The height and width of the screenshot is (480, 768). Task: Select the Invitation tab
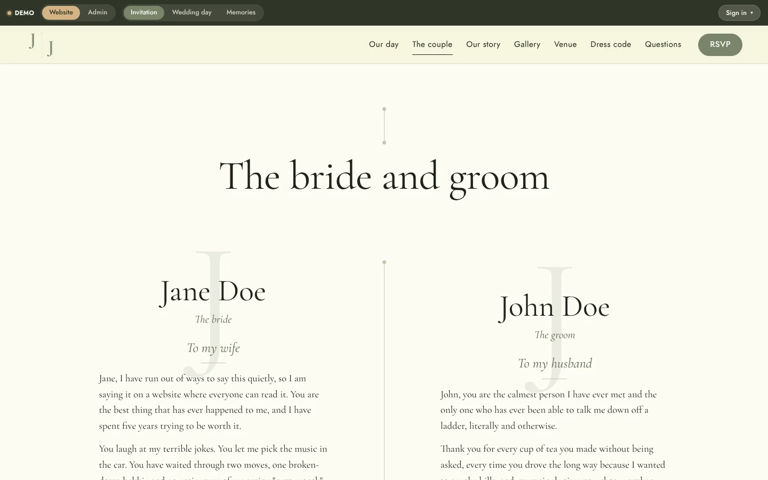(x=144, y=12)
